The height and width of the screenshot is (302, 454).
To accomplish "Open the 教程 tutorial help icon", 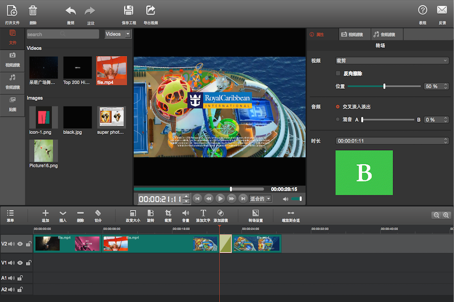I will (422, 10).
